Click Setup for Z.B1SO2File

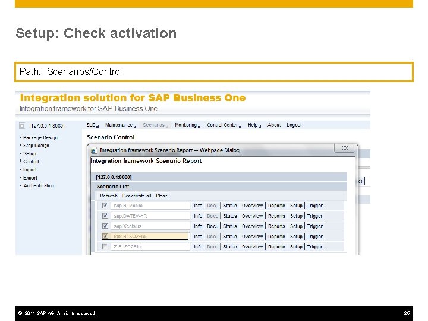pos(296,247)
